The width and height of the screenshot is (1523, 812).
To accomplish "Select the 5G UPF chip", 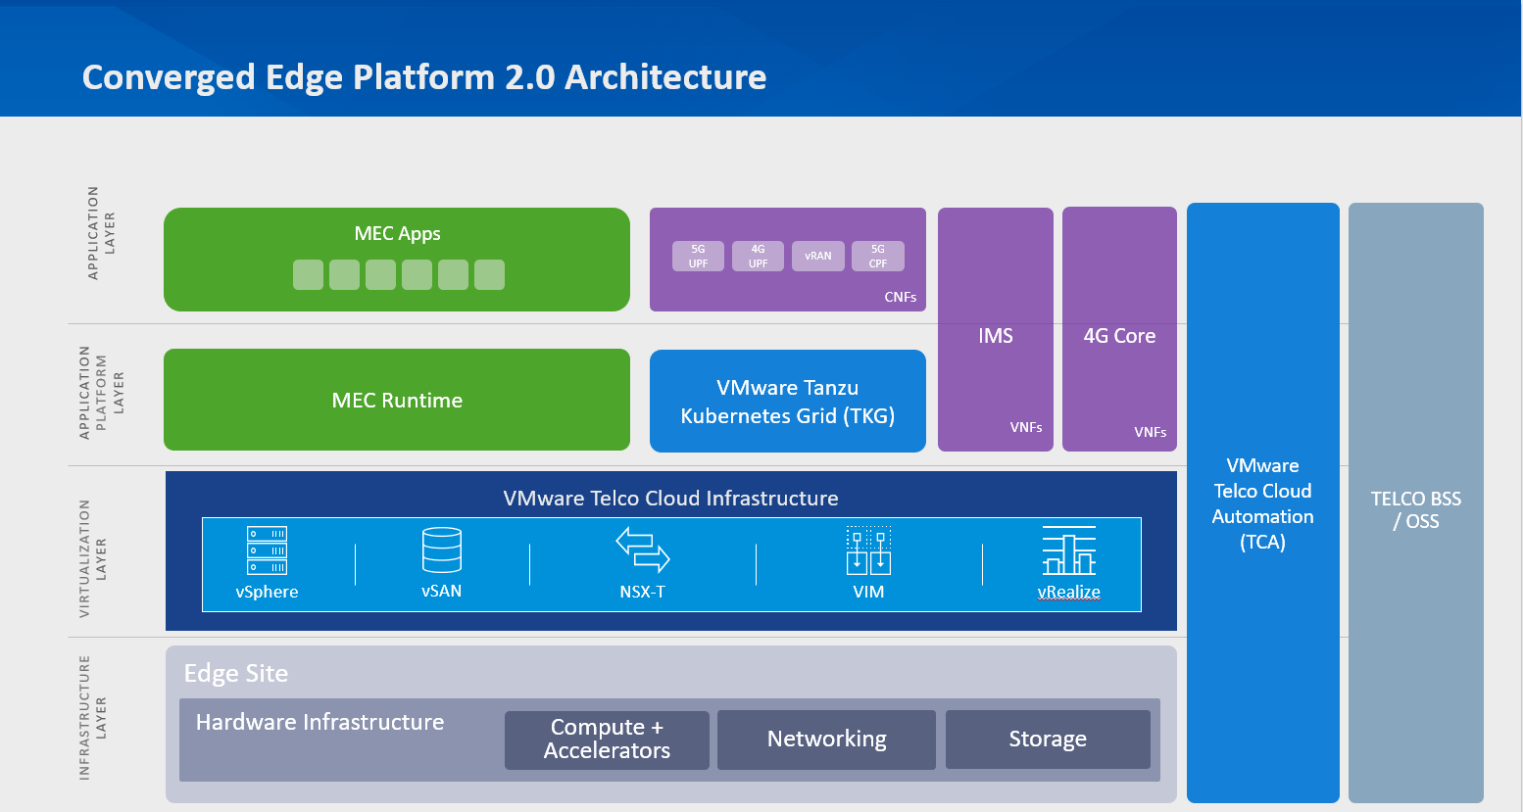I will click(698, 256).
